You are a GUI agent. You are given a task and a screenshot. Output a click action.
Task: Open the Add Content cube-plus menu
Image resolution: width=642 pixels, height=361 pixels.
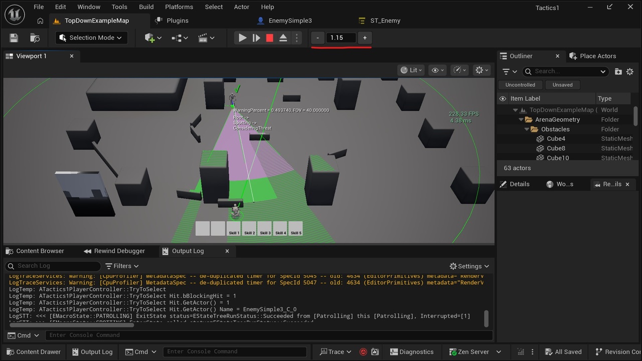(x=153, y=38)
